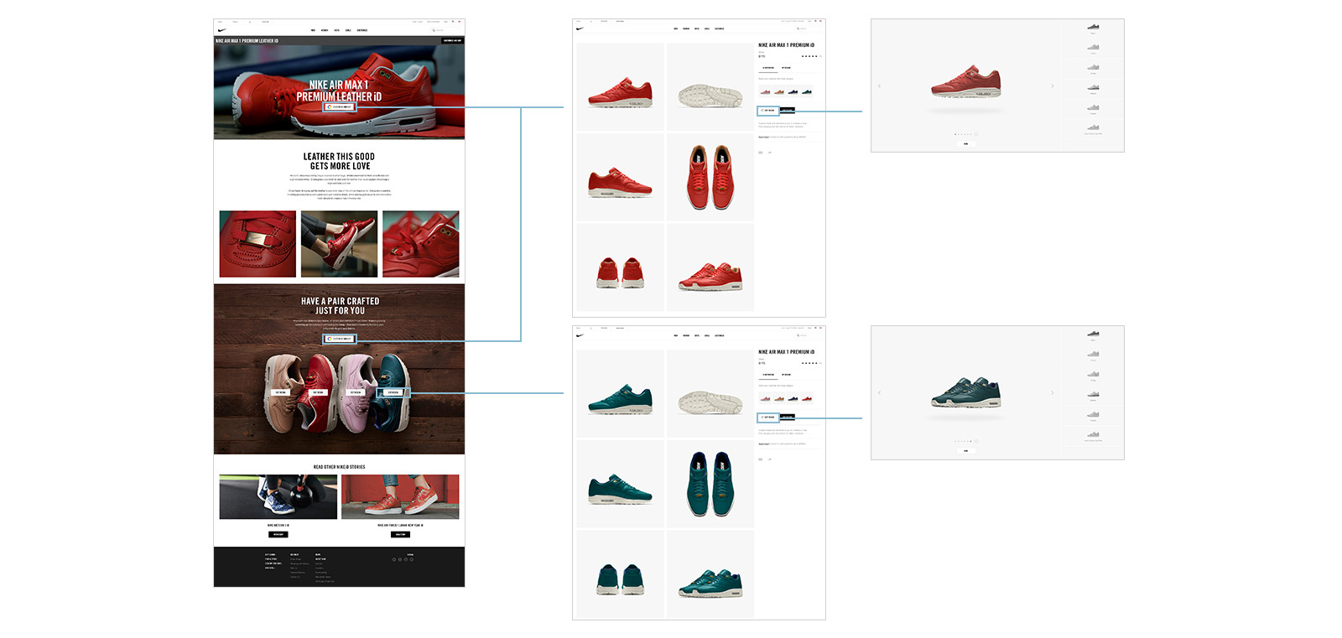
Task: Select top shoe part thumbnail in red customizer
Action: pos(1093,28)
